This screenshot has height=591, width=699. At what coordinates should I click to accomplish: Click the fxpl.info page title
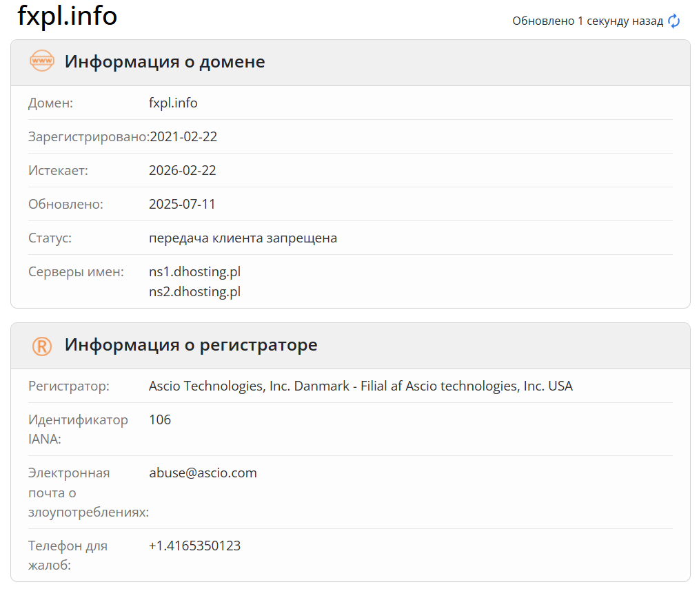67,16
